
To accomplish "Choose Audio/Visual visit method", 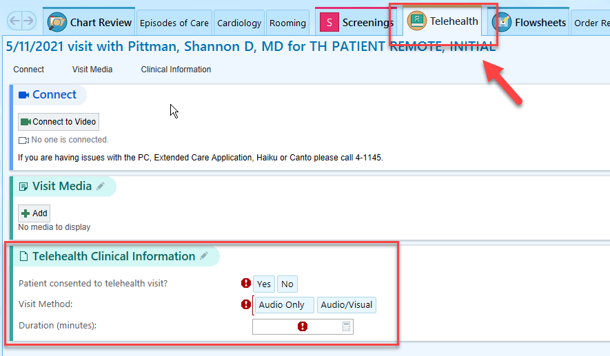I will tap(347, 304).
